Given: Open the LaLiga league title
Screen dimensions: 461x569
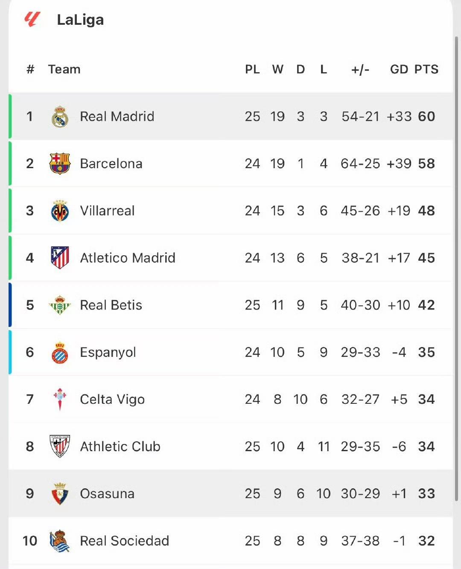Looking at the screenshot, I should (80, 20).
